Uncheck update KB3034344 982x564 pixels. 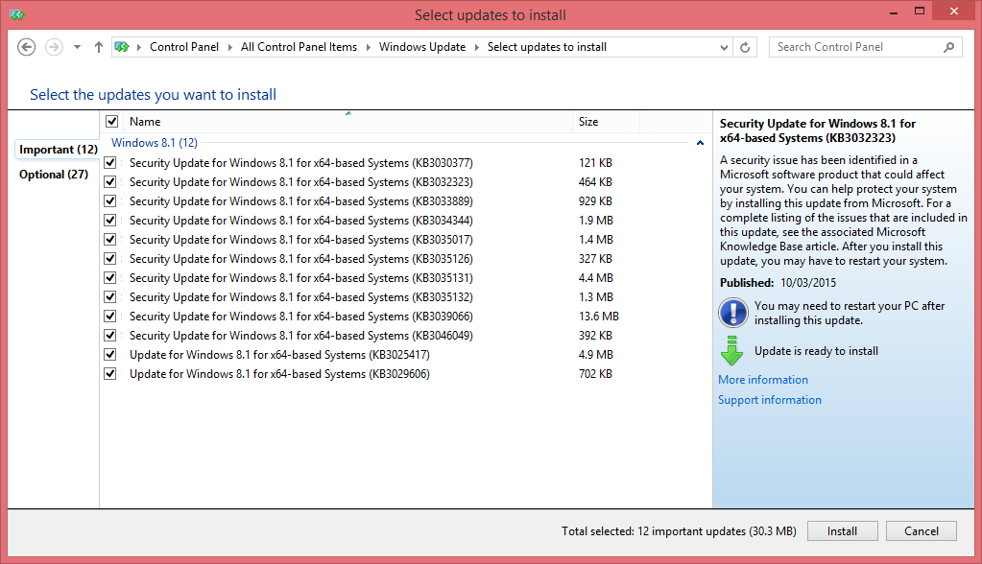(x=110, y=221)
